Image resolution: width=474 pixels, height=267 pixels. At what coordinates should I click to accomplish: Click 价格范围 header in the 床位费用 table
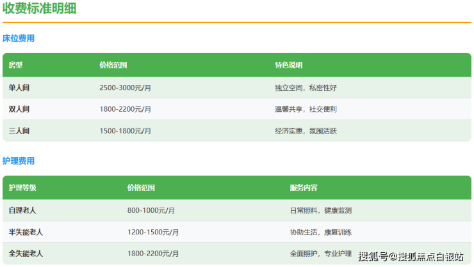click(x=113, y=65)
